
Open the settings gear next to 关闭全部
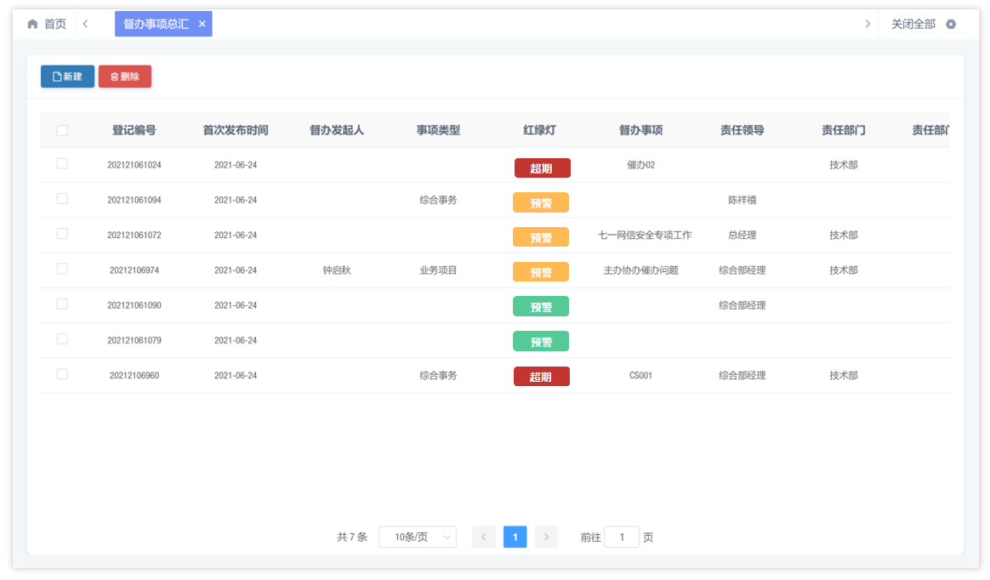point(951,24)
